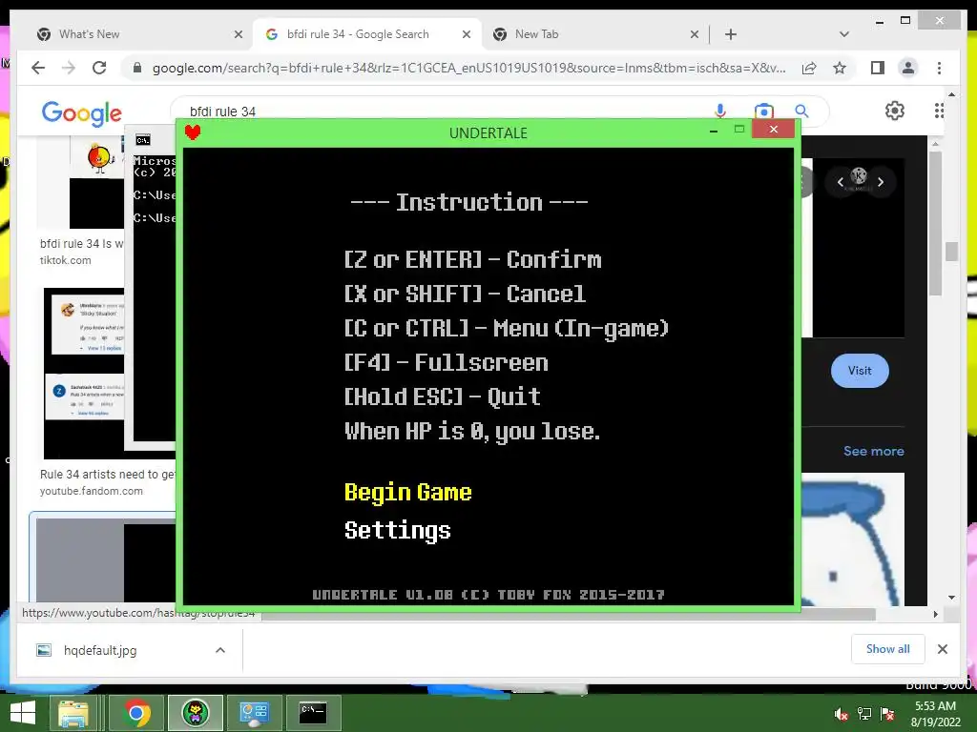The width and height of the screenshot is (977, 732).
Task: Open Settings in the Undertale menu
Action: coord(398,530)
